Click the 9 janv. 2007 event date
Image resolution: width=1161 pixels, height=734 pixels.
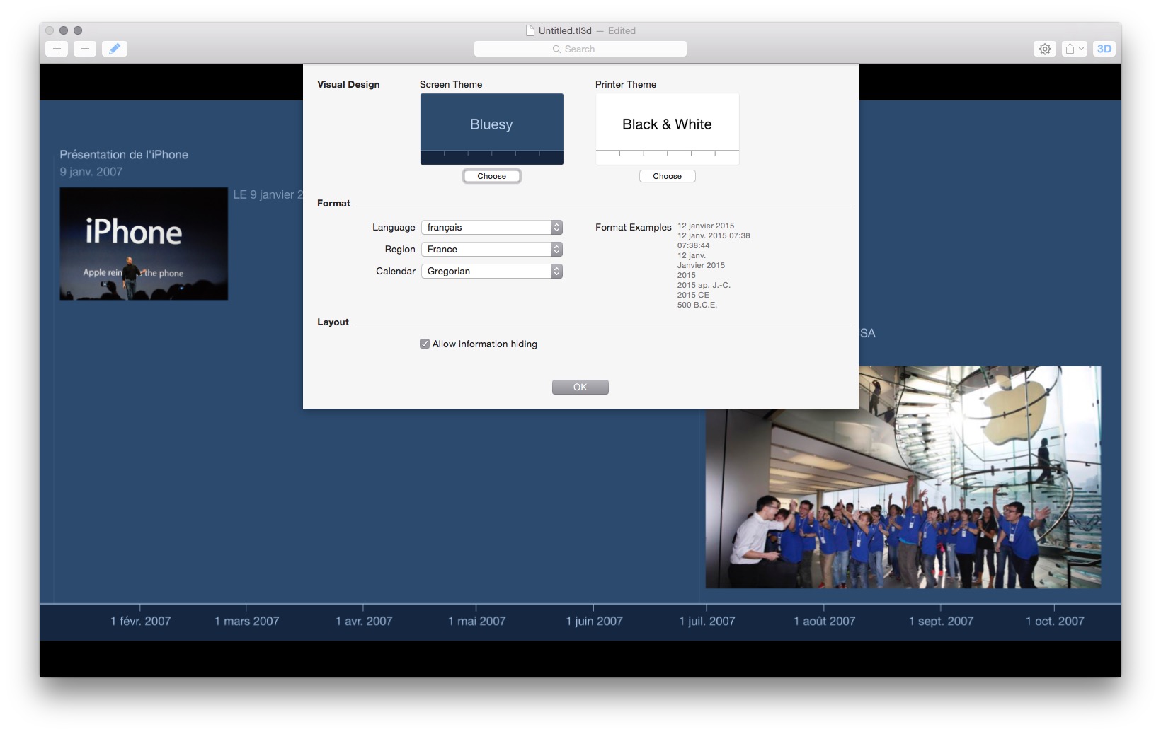point(91,171)
